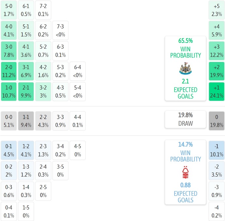Choose the 0-0 draw score box

coord(9,121)
